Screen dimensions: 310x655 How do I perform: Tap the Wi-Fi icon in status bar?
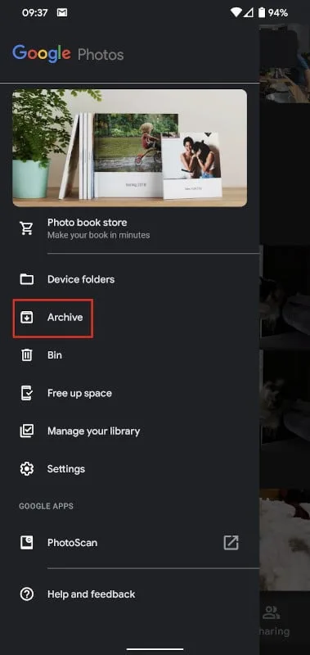tap(236, 12)
